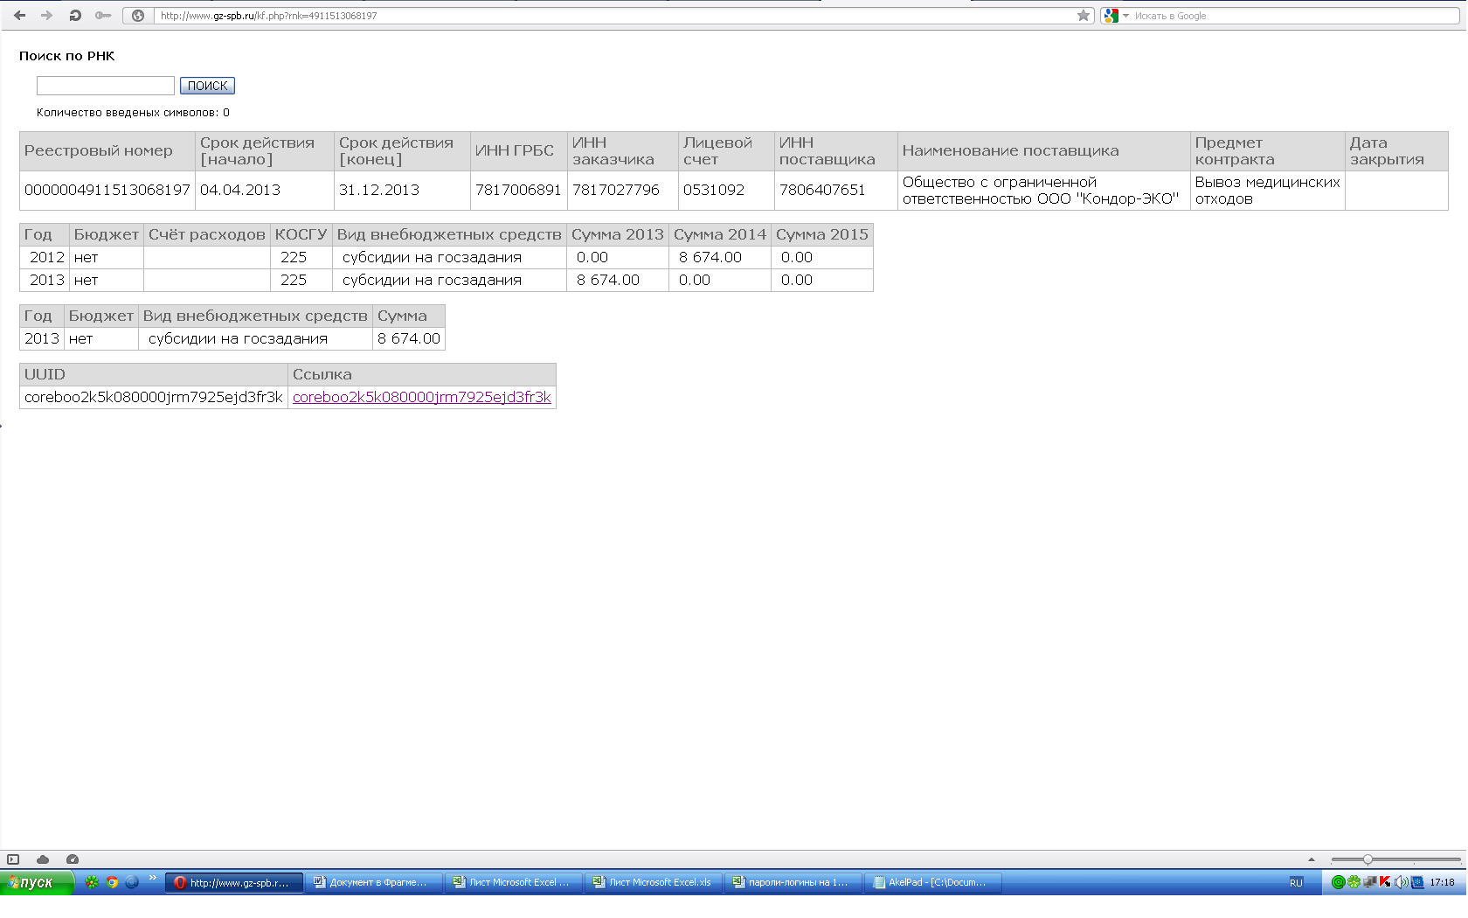Switch to the пароли-логины Excel taskbar button
The width and height of the screenshot is (1468, 918).
point(793,882)
